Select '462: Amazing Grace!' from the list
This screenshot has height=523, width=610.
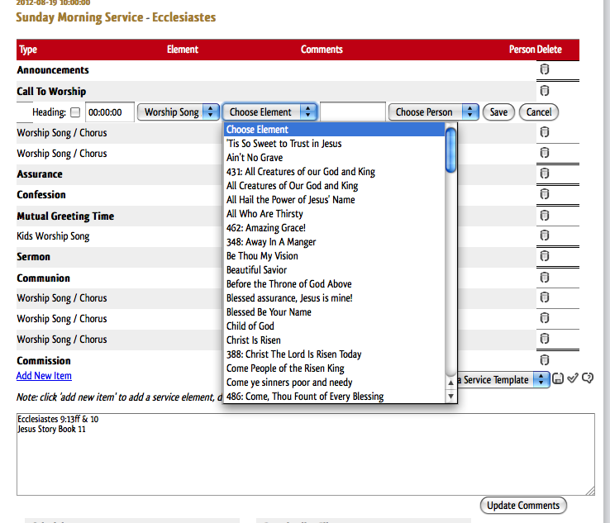[x=266, y=228]
